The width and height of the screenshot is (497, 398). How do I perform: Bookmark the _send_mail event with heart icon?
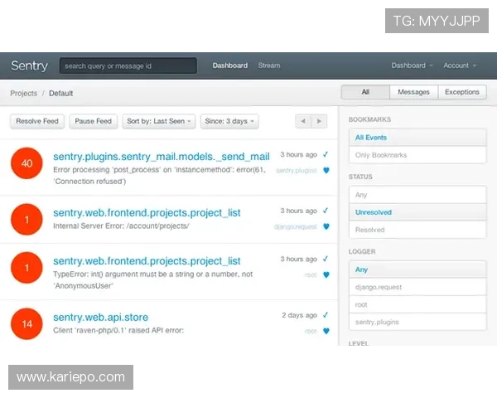point(326,170)
